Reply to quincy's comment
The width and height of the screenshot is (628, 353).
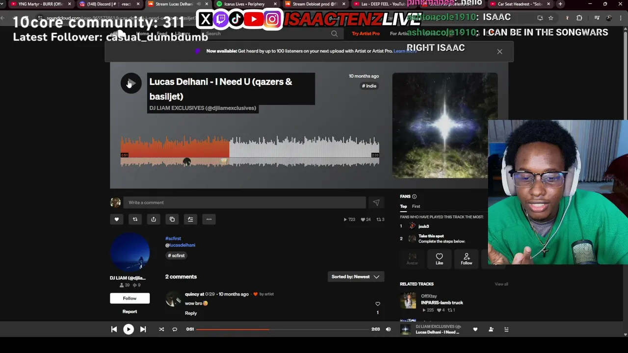click(x=191, y=313)
